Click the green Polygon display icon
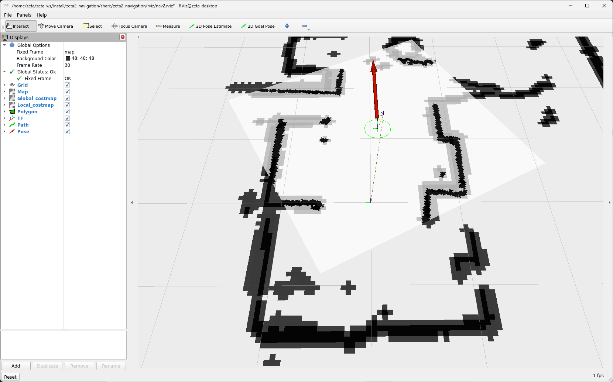 (x=12, y=111)
